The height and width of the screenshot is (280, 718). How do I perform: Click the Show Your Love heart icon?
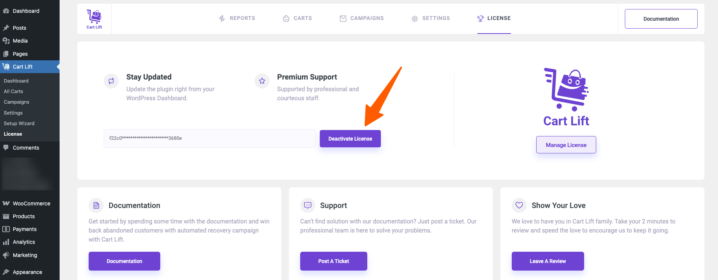519,205
